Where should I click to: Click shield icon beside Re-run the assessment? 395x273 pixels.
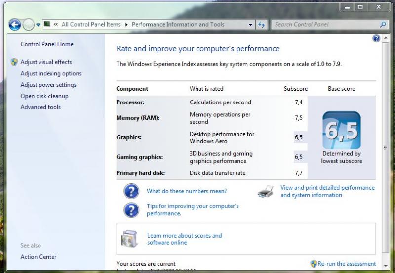click(x=314, y=264)
